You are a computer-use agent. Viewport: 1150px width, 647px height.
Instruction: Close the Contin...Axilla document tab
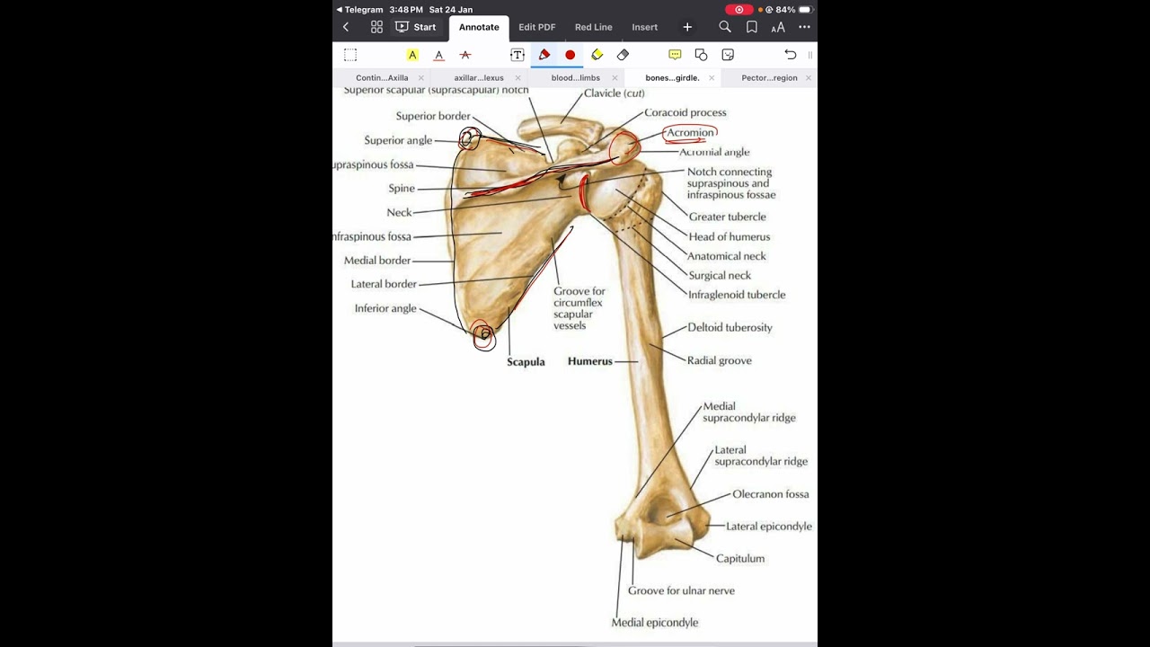[x=421, y=78]
